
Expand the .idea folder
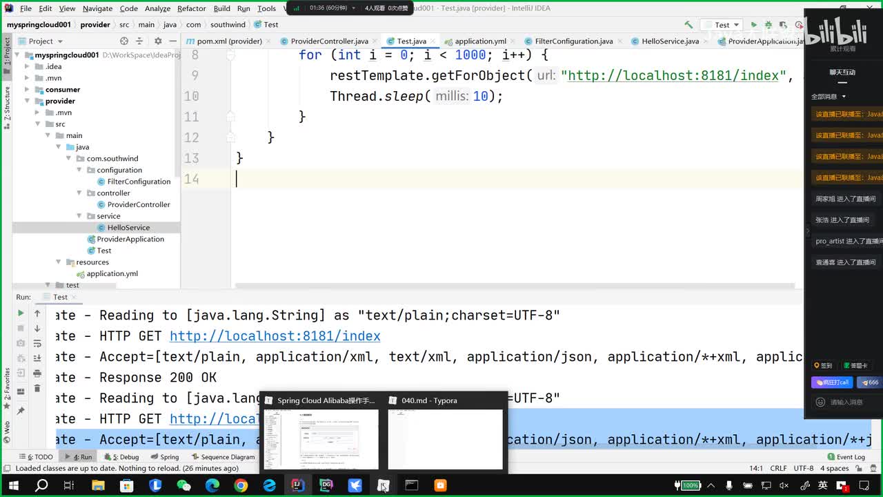pos(27,66)
